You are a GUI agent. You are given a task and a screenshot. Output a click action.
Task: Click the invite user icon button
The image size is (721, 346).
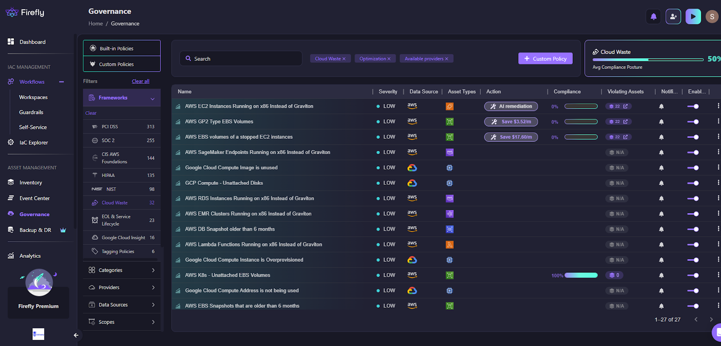673,17
